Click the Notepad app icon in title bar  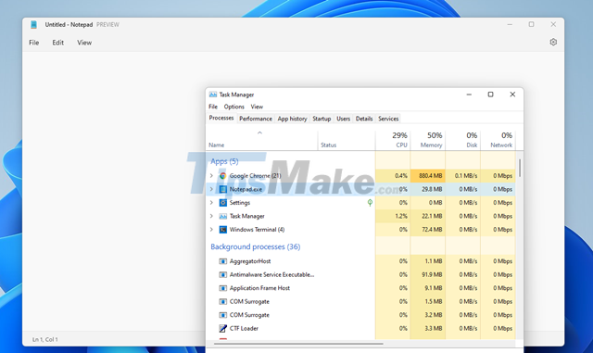[33, 25]
